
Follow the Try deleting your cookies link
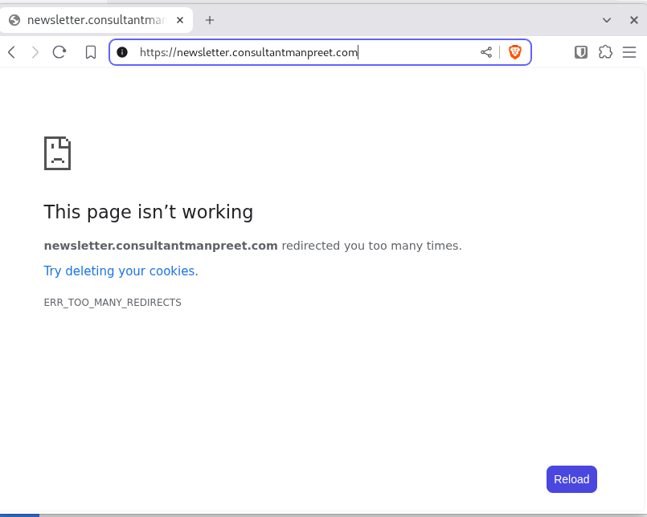(x=119, y=271)
